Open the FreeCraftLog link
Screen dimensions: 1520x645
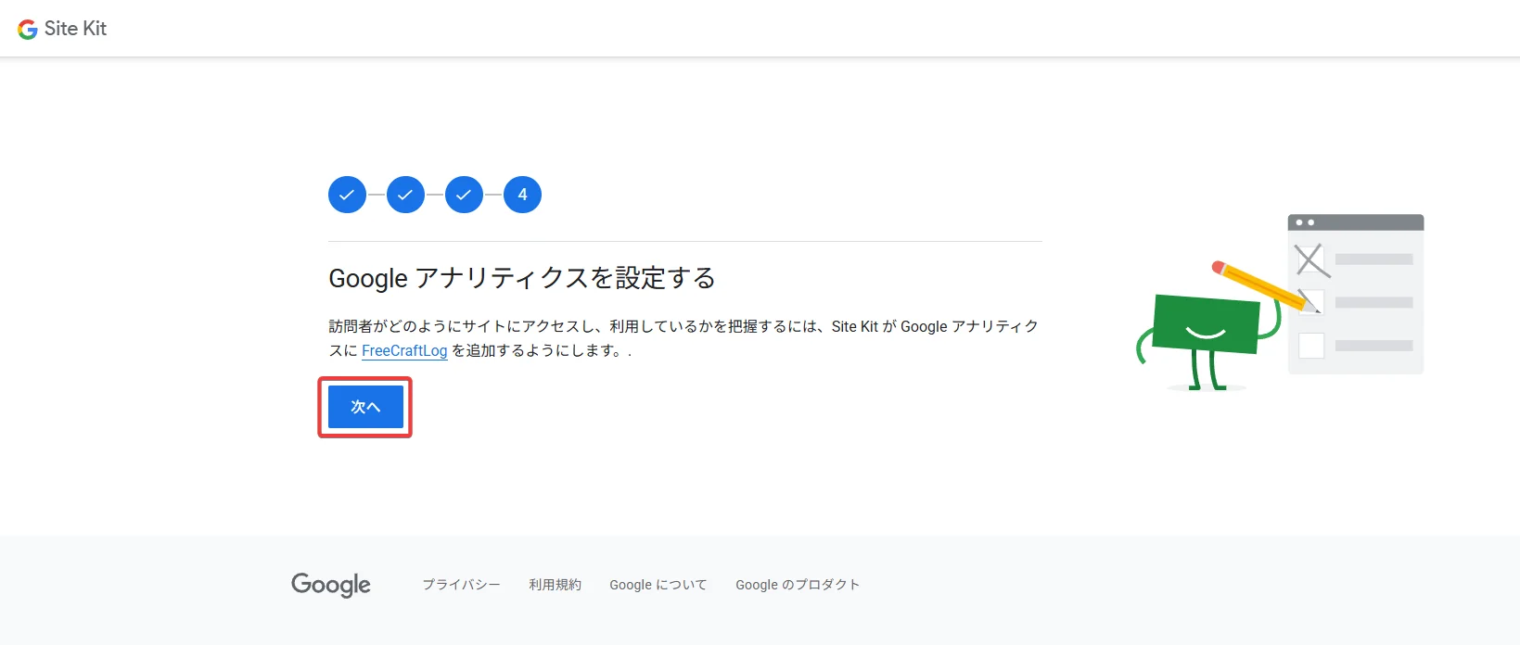tap(404, 350)
